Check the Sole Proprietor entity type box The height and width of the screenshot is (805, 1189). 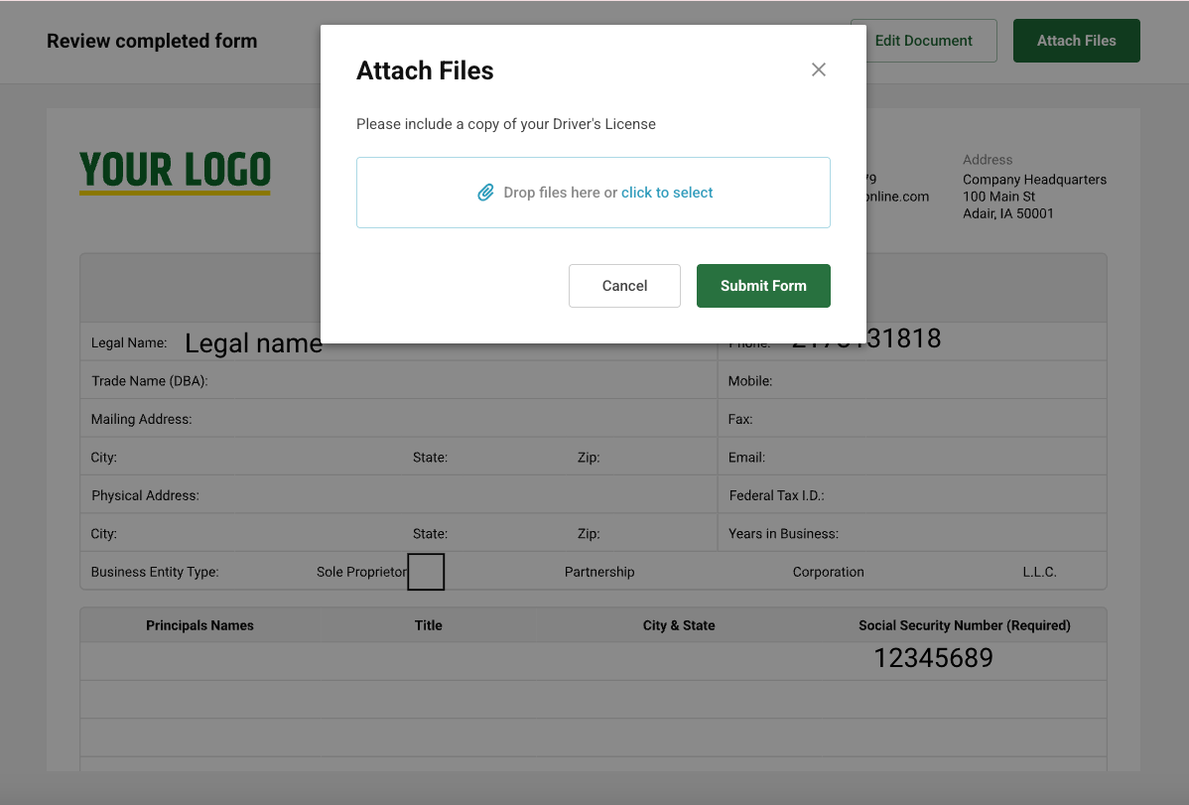(x=426, y=571)
